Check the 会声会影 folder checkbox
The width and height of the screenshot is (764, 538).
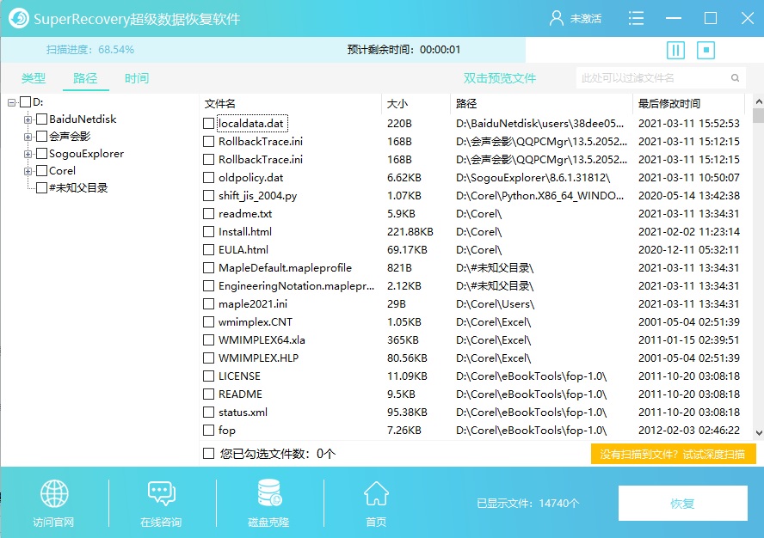point(42,137)
